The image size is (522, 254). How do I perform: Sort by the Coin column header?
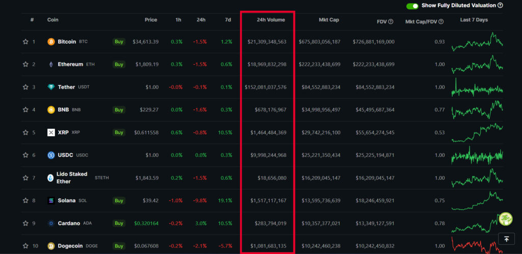click(53, 20)
